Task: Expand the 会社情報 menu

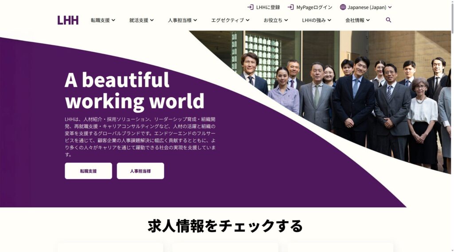Action: (357, 20)
